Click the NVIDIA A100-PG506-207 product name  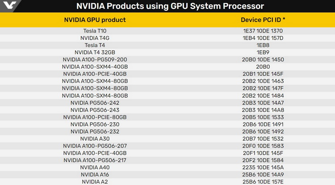95,146
